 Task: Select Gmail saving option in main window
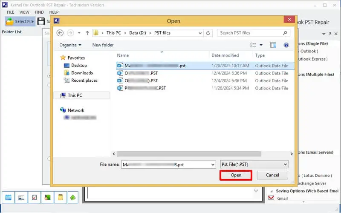(282, 198)
